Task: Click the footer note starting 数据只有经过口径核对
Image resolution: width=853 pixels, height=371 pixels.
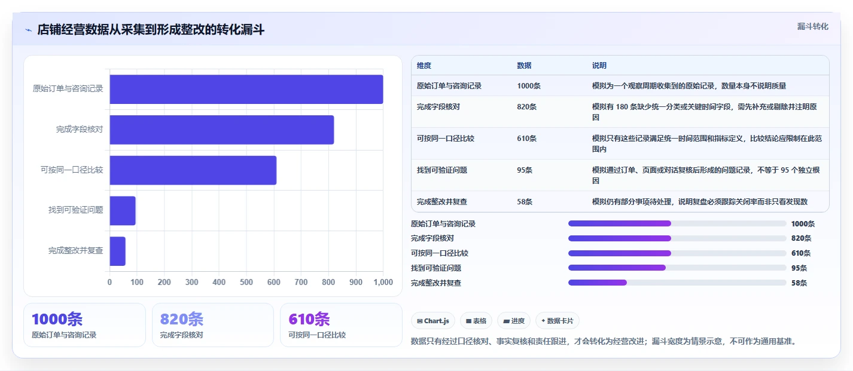Action: tap(604, 342)
